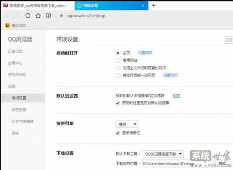This screenshot has width=233, height=170.
Task: Select the 主页 startup radio button
Action: pos(118,53)
